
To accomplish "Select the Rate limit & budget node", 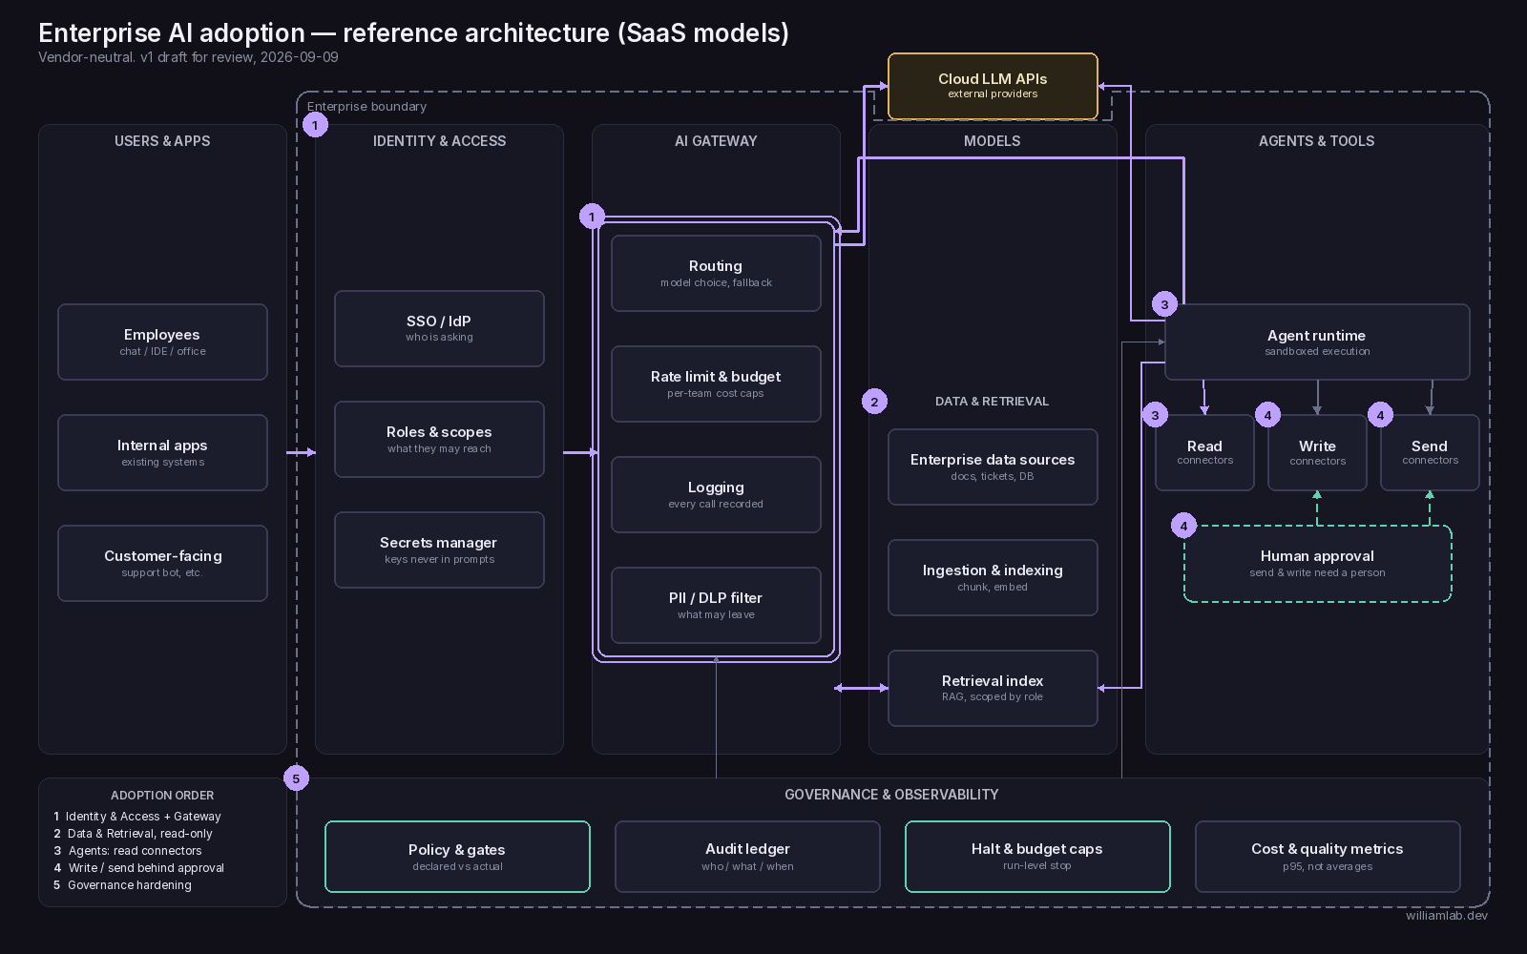I will 716,384.
